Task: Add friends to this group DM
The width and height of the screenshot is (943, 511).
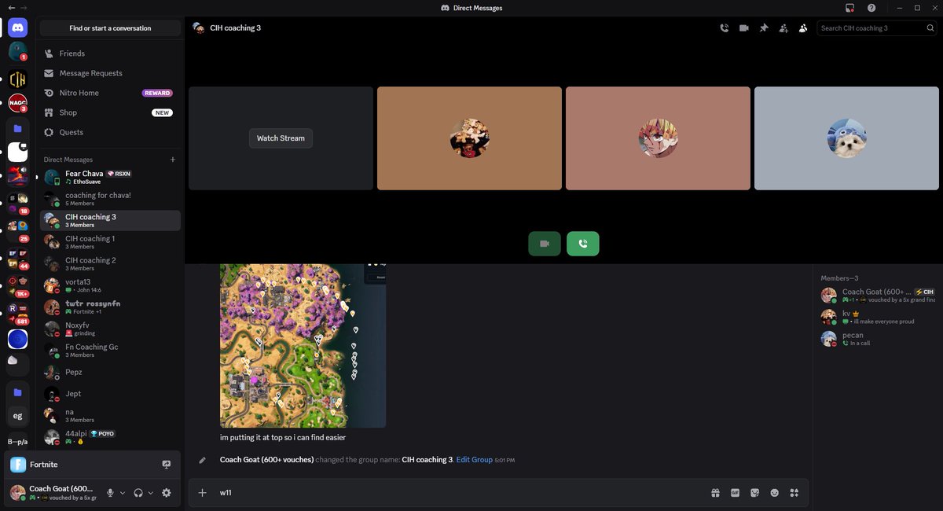Action: pos(783,28)
